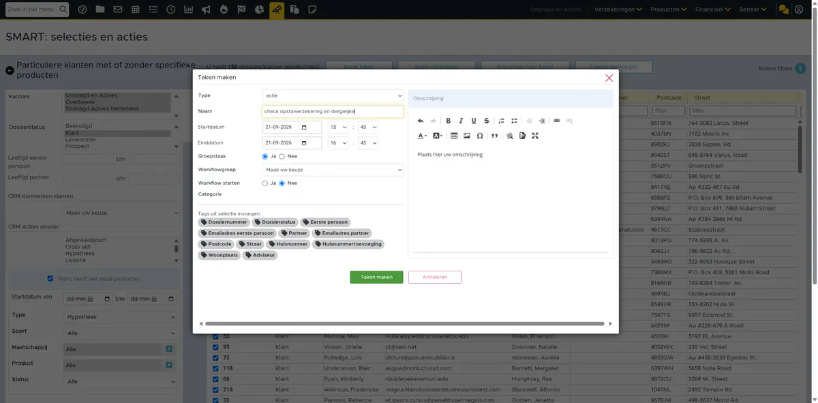818x403 pixels.
Task: Set Groepstaak to Ja
Action: (265, 156)
